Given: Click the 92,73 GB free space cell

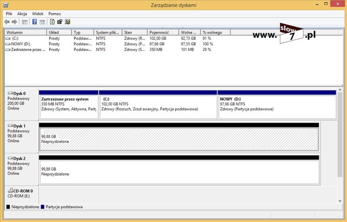Looking at the screenshot, I should pyautogui.click(x=188, y=38).
